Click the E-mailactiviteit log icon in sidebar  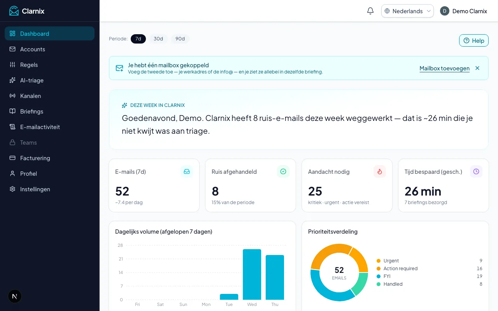[12, 127]
